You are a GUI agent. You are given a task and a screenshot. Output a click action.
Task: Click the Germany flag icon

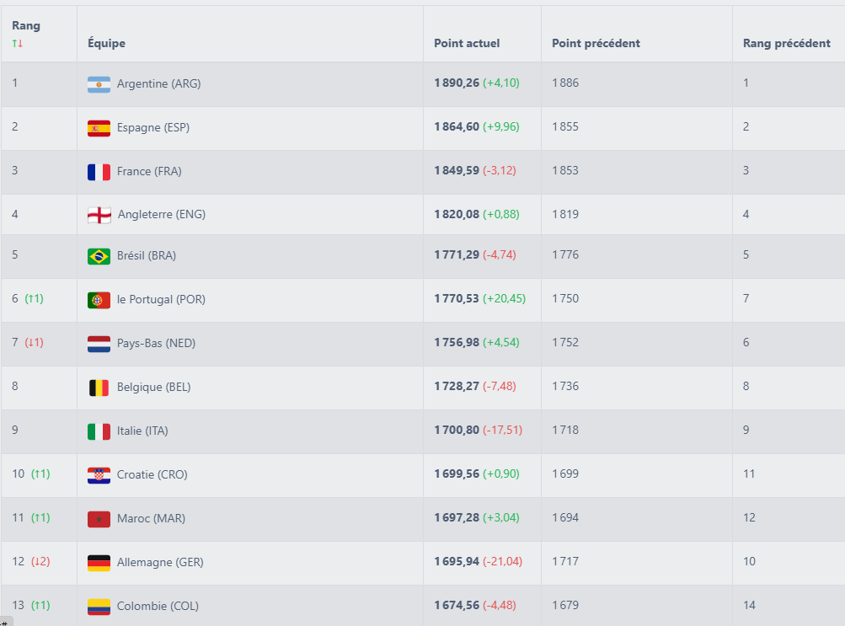(99, 563)
